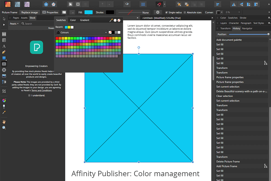The width and height of the screenshot is (271, 181).
Task: Select the Rectangle shape tool
Action: (4, 58)
